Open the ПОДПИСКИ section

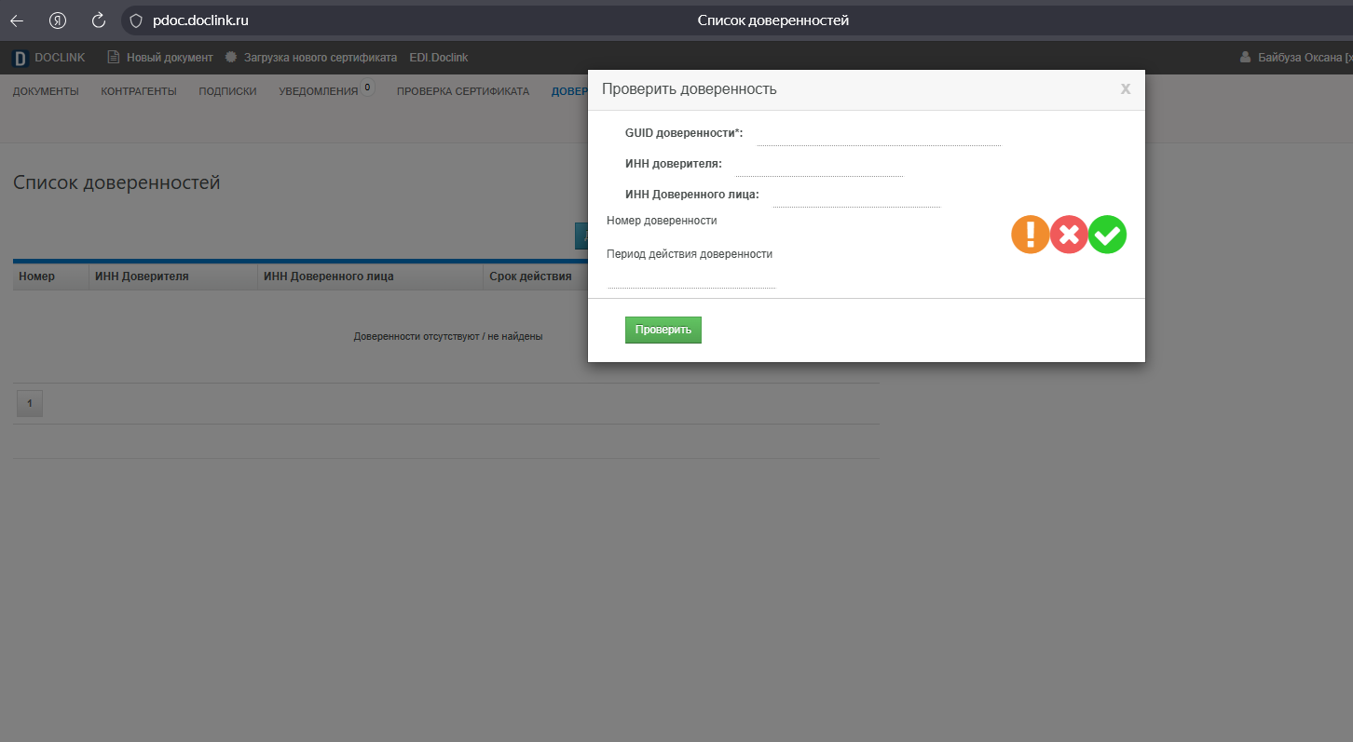(x=227, y=91)
